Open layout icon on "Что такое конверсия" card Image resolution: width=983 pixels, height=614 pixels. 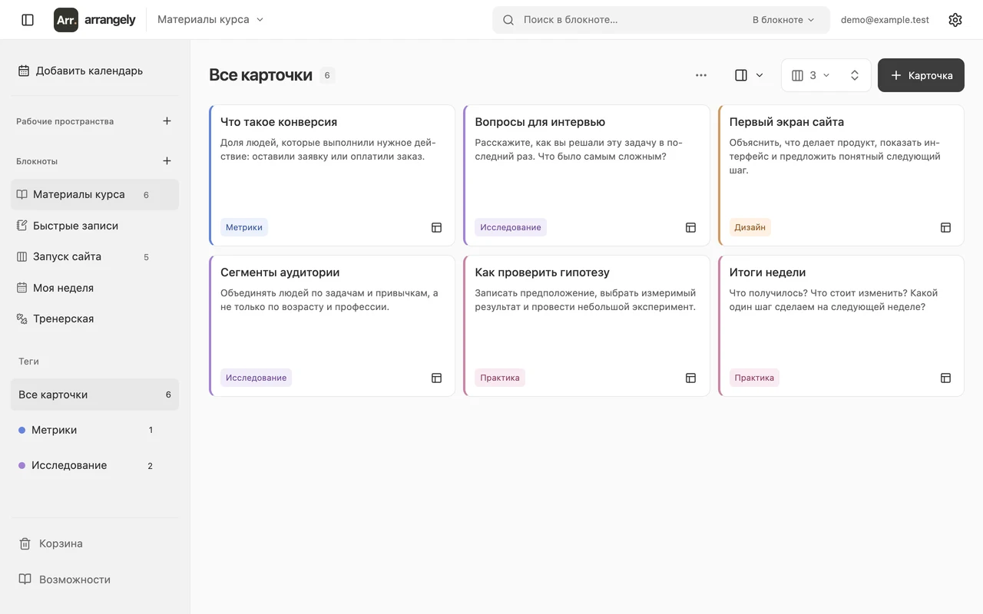point(436,227)
